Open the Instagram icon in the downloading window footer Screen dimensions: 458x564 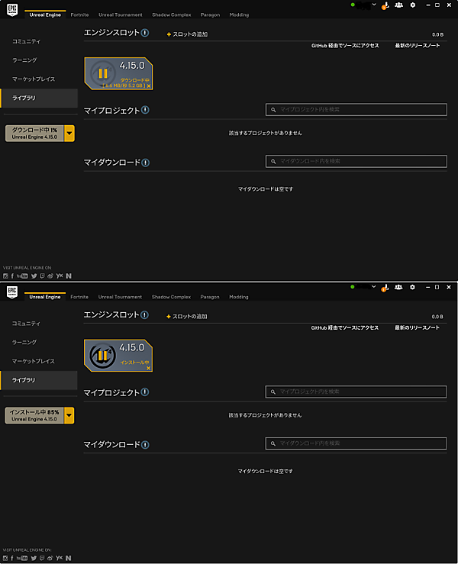point(5,276)
